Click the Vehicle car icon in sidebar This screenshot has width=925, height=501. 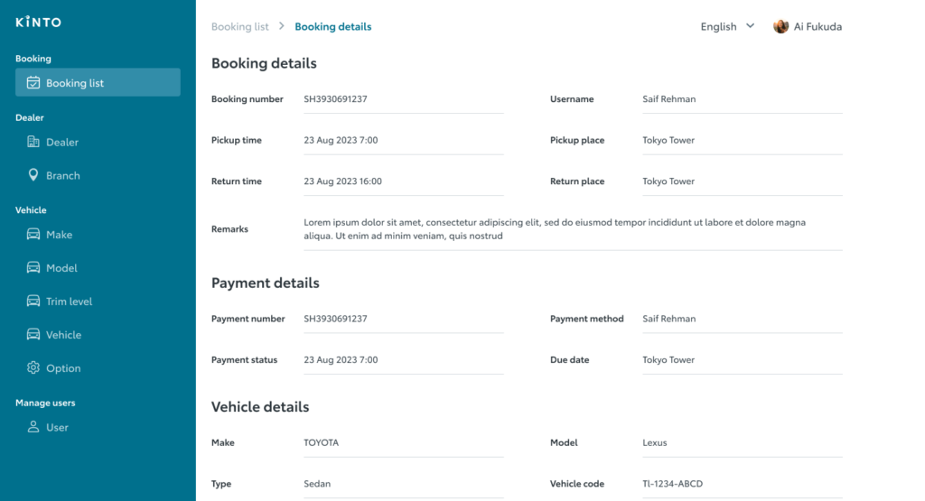click(x=33, y=335)
